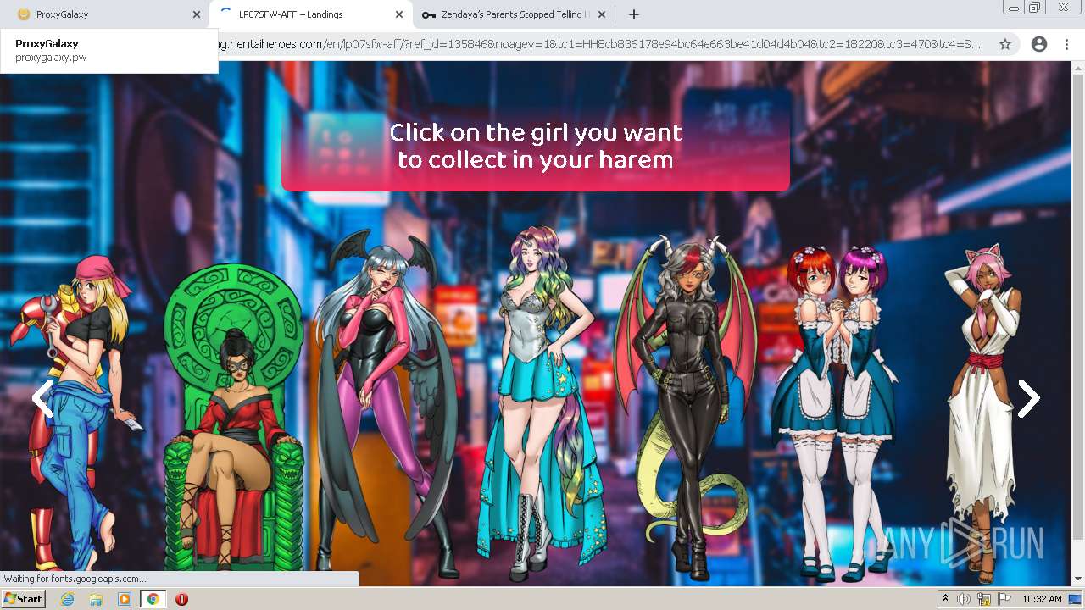Open the volume speaker tray icon
The height and width of the screenshot is (610, 1085).
964,599
